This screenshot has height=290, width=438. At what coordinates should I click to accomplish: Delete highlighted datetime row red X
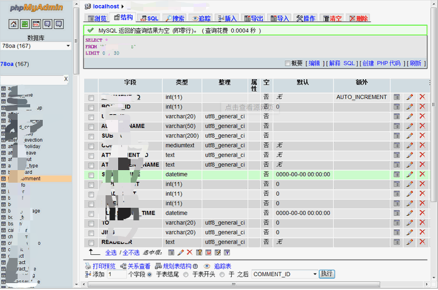(422, 174)
